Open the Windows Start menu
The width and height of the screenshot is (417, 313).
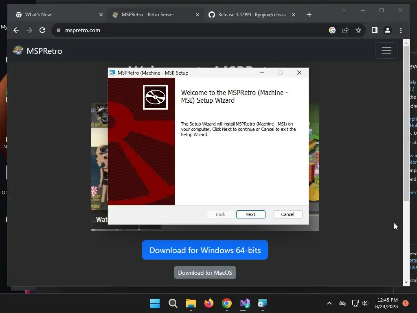tap(155, 303)
